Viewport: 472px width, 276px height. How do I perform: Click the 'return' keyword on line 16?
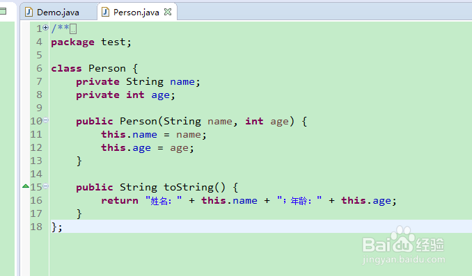click(x=120, y=200)
